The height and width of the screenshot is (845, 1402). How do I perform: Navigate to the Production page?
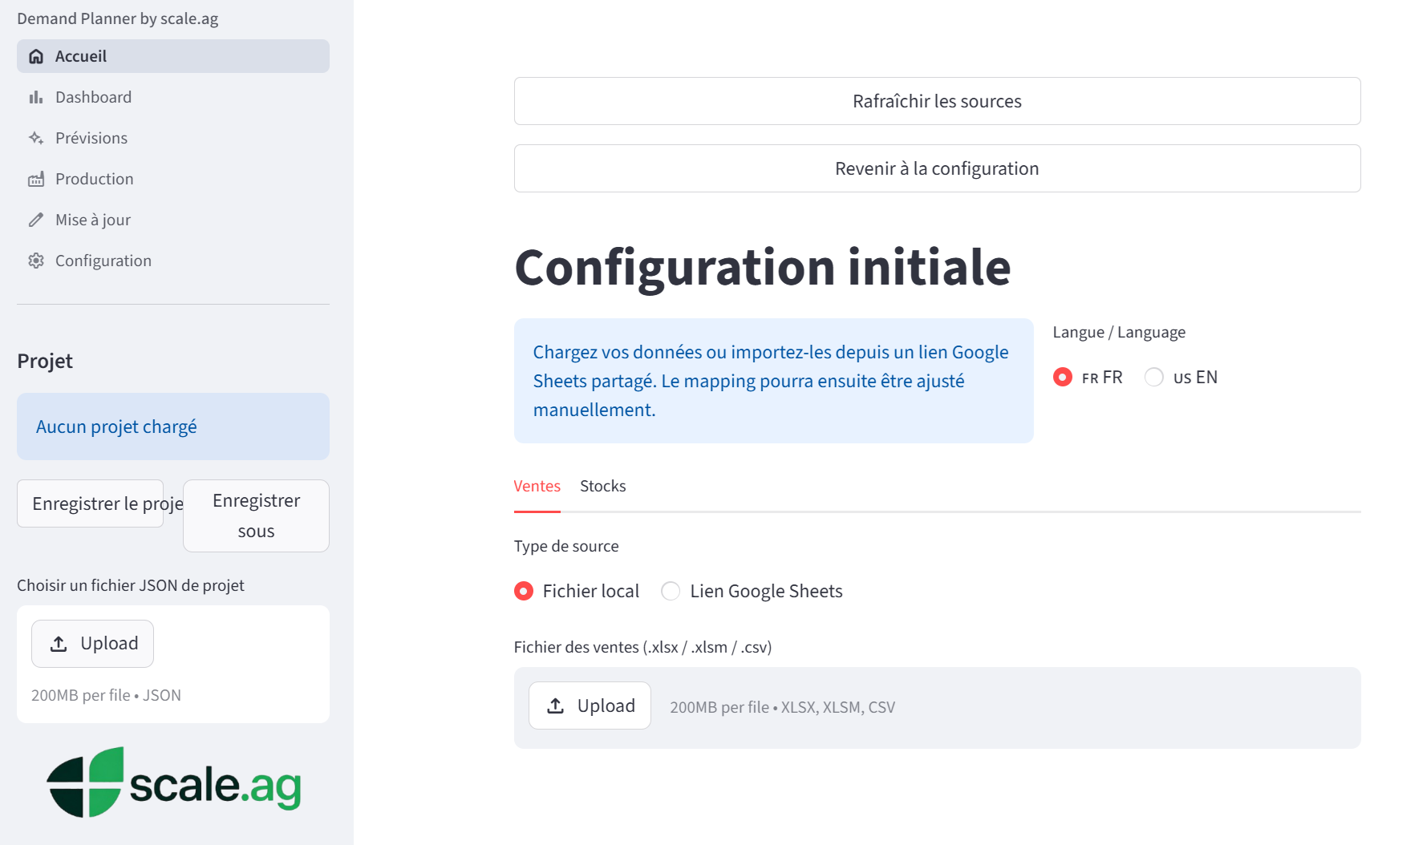tap(173, 179)
